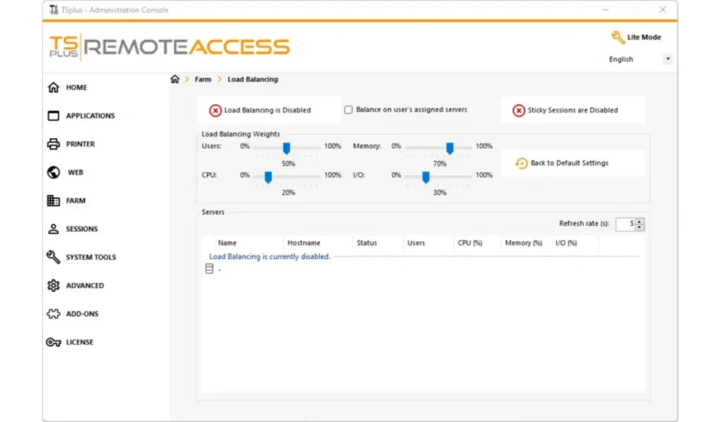Toggle Sticky Sessions are Disabled button
The width and height of the screenshot is (720, 422).
[572, 110]
